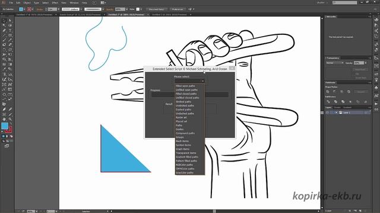
Task: Select the Magic Wand tool
Action: (x=4, y=25)
